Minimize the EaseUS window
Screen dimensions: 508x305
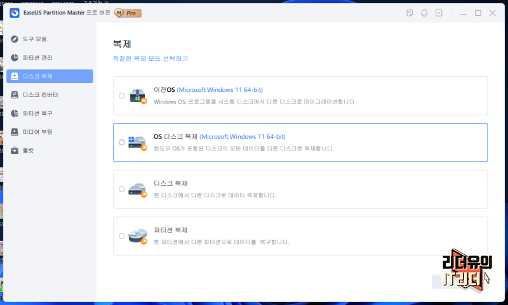point(464,13)
